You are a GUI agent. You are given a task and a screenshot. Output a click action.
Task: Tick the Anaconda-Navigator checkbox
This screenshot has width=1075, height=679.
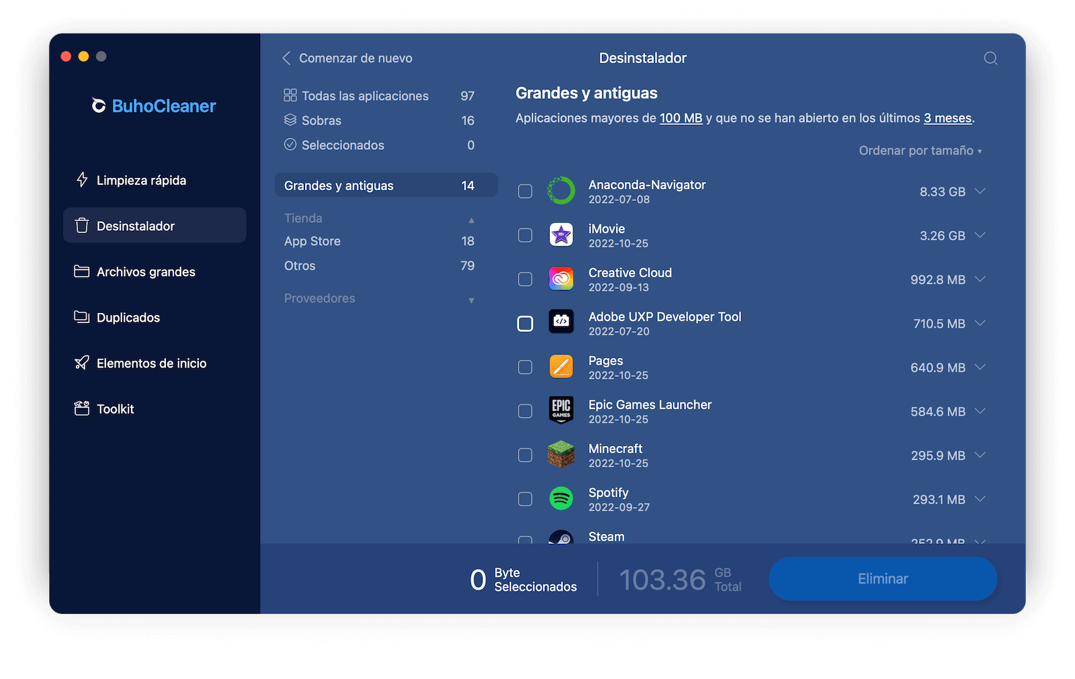(x=525, y=191)
